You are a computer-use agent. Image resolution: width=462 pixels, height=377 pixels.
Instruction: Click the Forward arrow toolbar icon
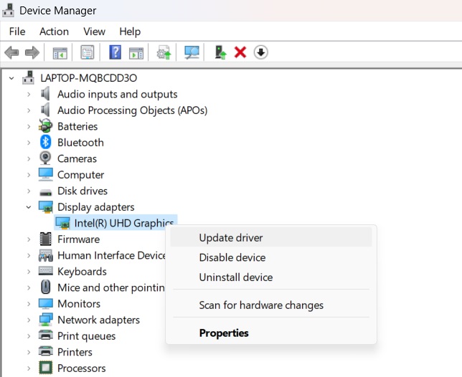(32, 53)
